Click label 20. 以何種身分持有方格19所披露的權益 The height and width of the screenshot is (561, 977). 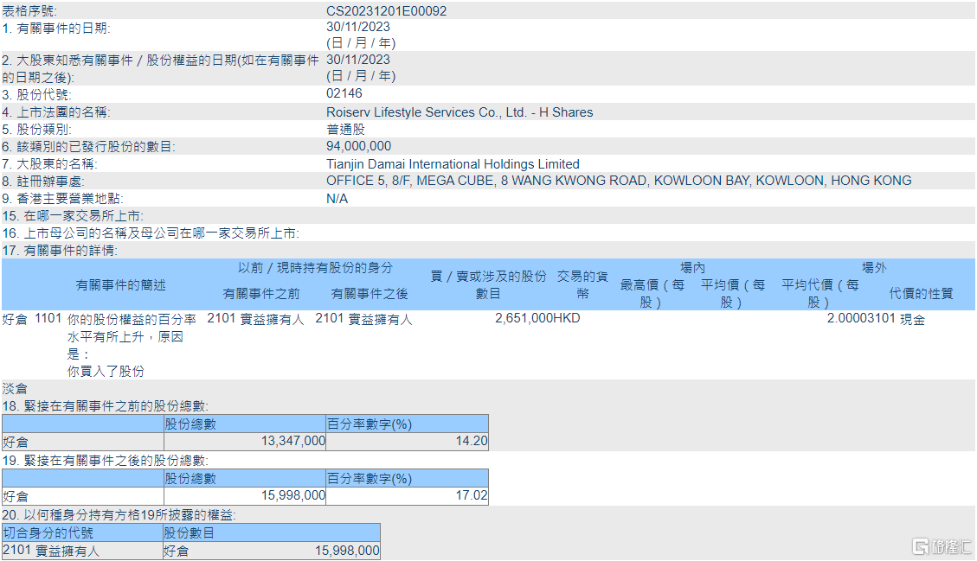point(119,515)
